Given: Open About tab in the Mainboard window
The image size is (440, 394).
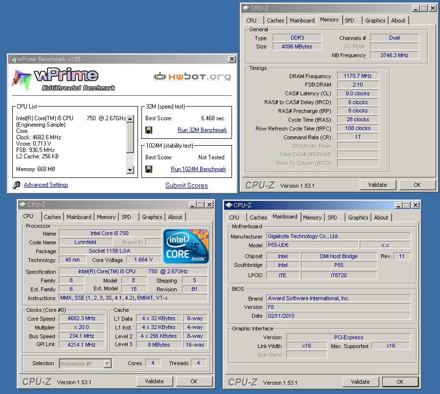Looking at the screenshot, I should pos(381,218).
